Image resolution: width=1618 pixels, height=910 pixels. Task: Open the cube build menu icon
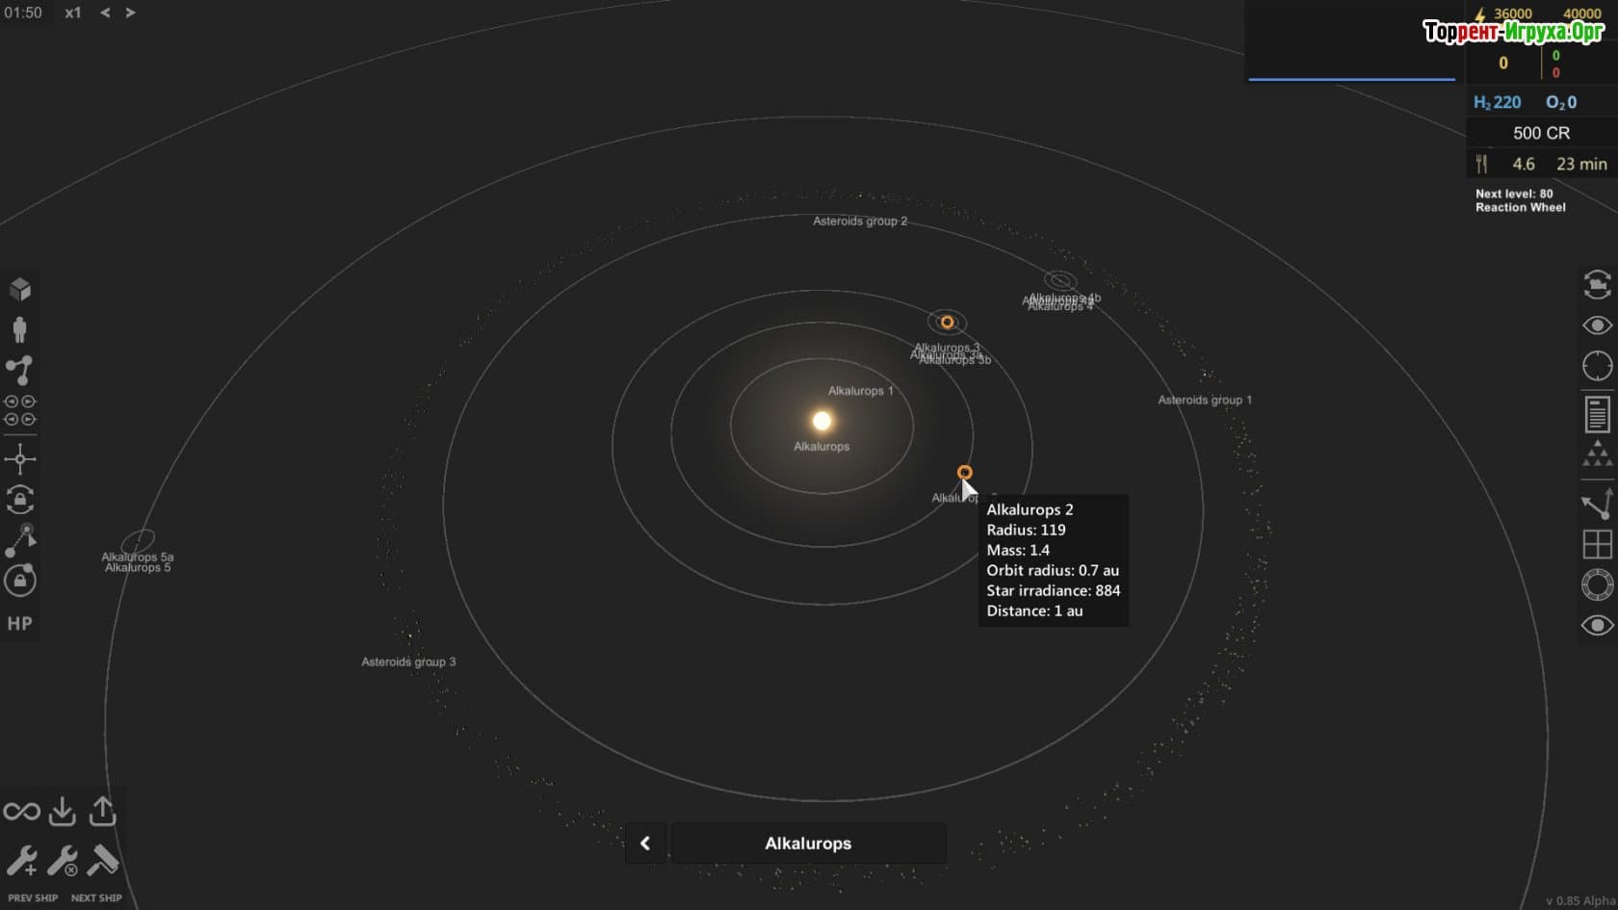[x=20, y=290]
